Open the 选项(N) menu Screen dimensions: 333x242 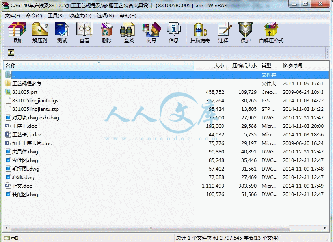pos(105,16)
